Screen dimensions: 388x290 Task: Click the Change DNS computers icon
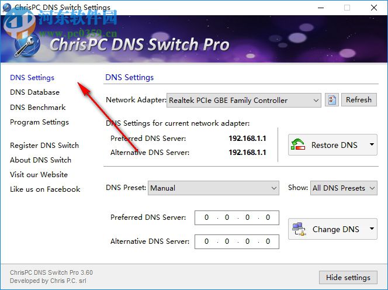tap(299, 229)
